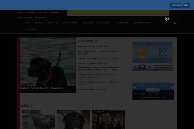Screen dimensions: 194x129
Task: Open the iPhone/iPad app link
Action: point(40,17)
